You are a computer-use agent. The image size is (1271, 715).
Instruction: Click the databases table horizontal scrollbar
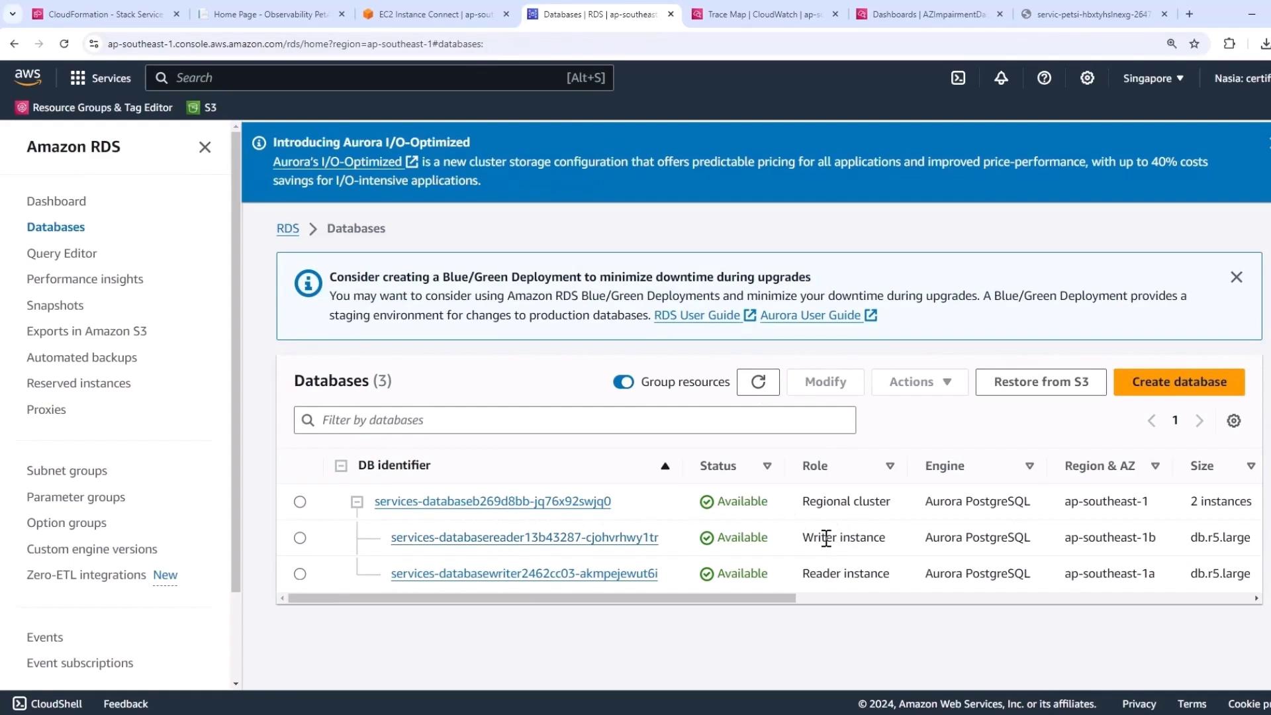[541, 598]
